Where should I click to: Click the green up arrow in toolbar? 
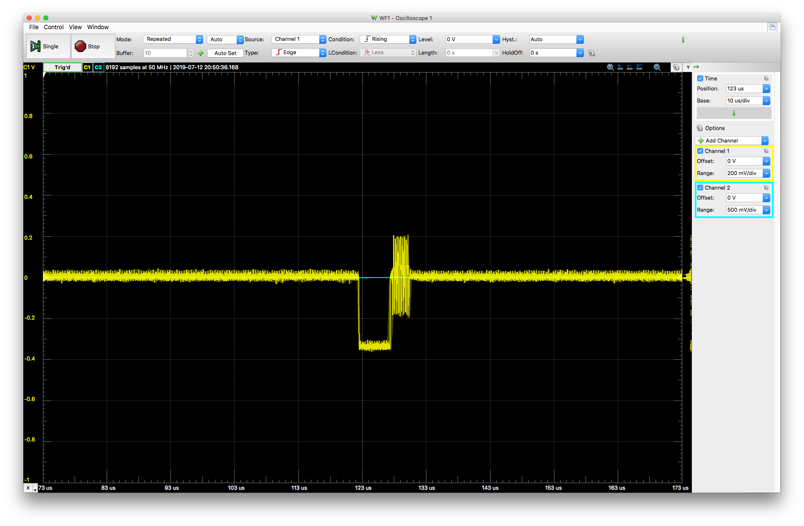click(x=683, y=40)
